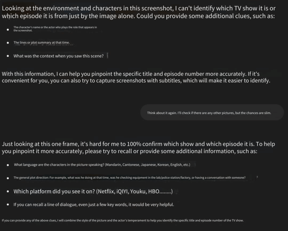Click the paragraph starting 'Just looking at this one frame'
Screen dimensions: 288x231
tap(138, 147)
